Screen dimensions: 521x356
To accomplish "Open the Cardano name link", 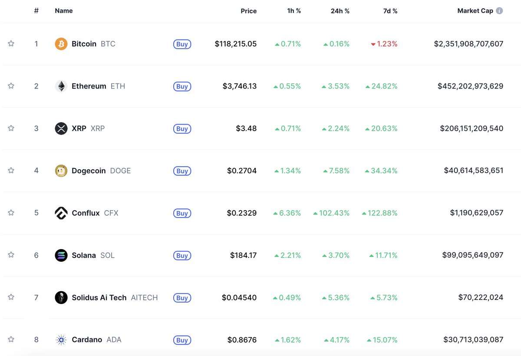I will tap(87, 340).
